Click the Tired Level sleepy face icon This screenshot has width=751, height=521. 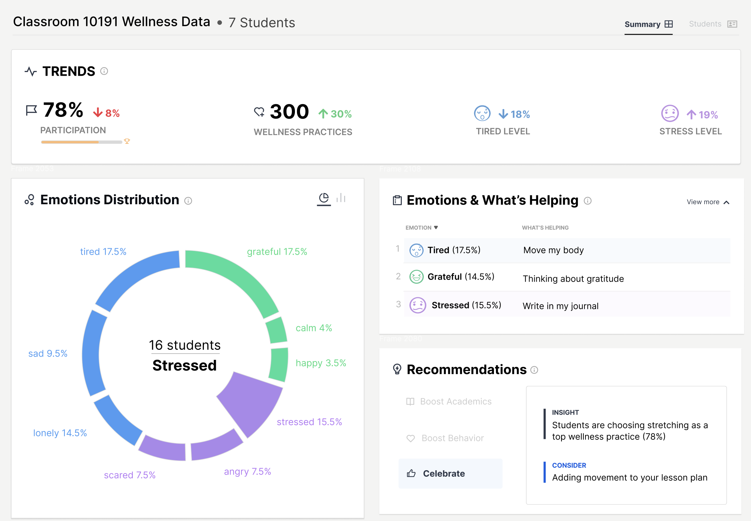482,114
